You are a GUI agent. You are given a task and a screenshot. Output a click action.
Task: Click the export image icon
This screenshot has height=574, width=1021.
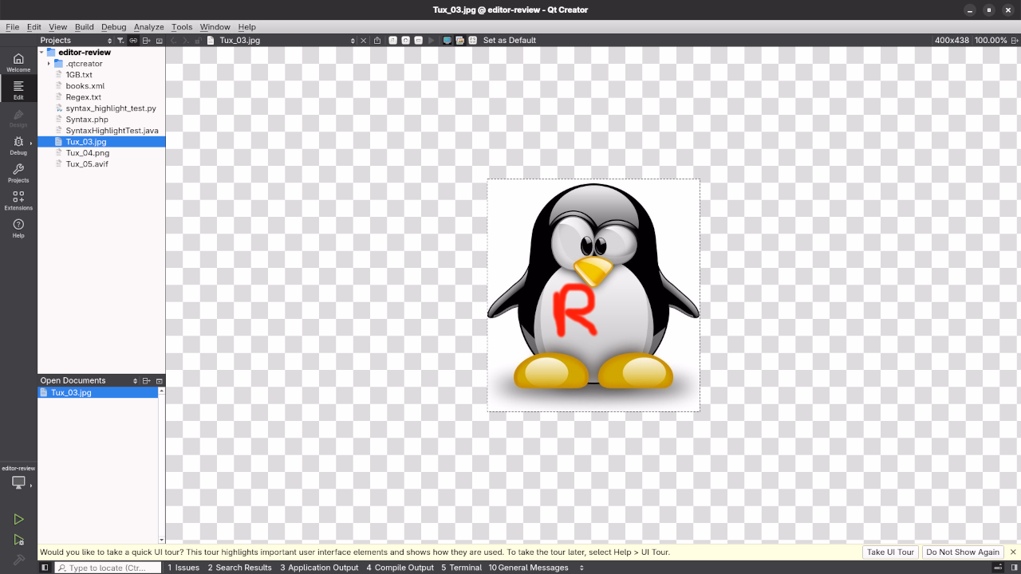pyautogui.click(x=377, y=40)
